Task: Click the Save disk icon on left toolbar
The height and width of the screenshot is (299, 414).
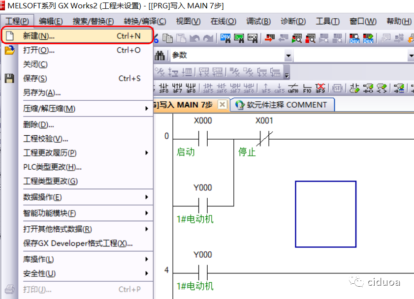Action: [x=9, y=79]
